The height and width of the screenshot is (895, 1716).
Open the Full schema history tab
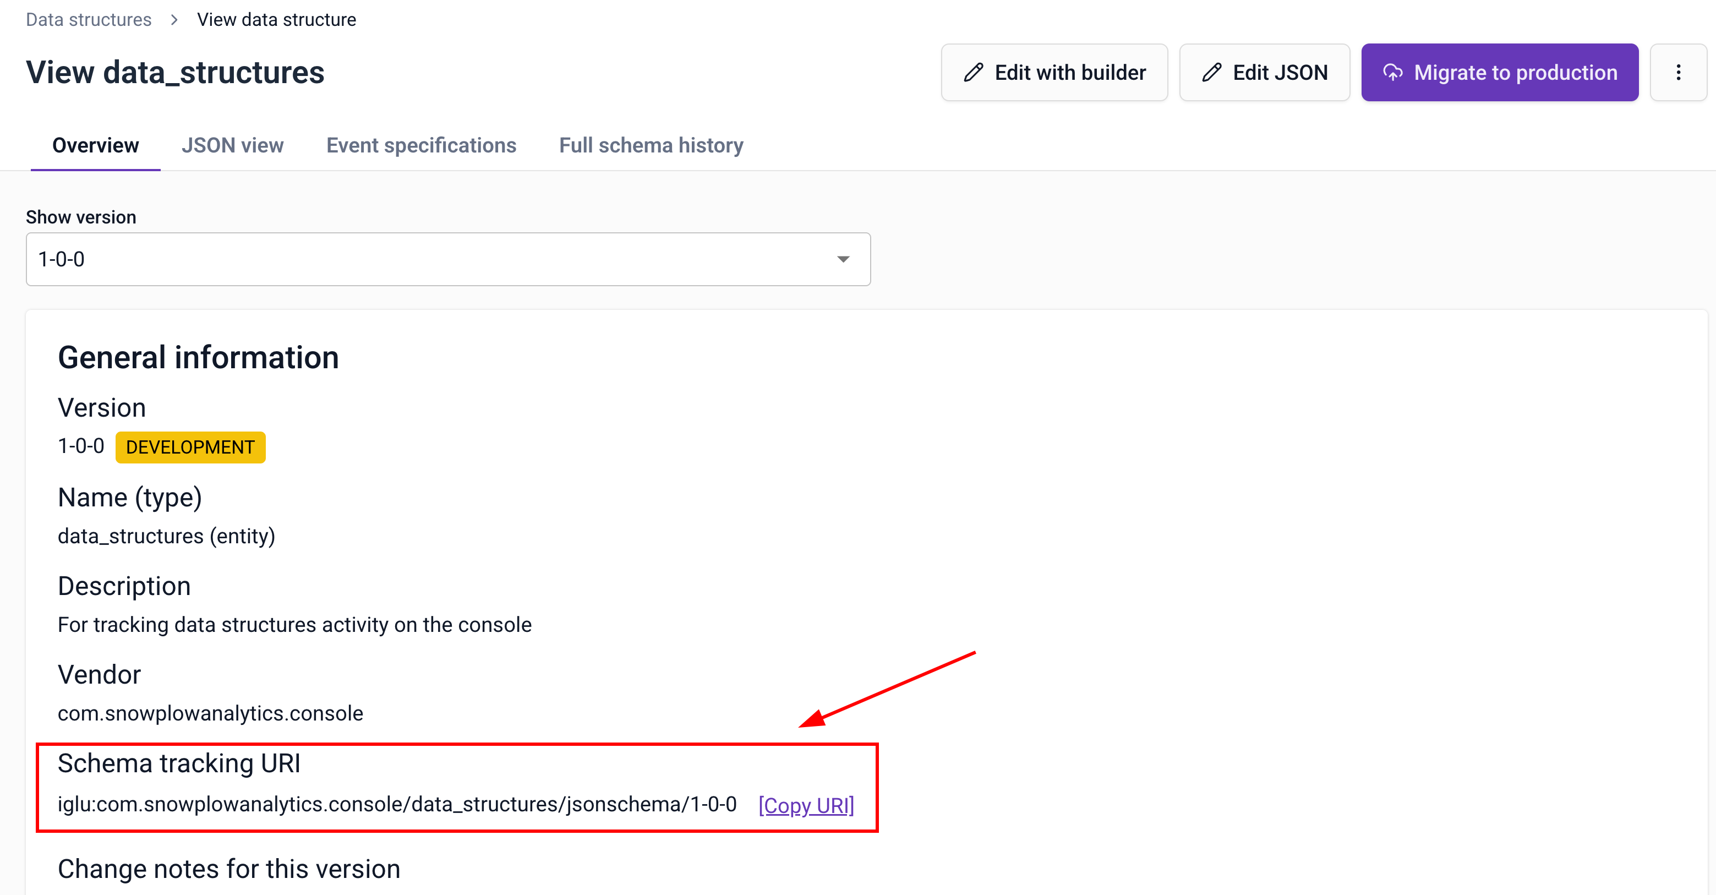tap(651, 145)
